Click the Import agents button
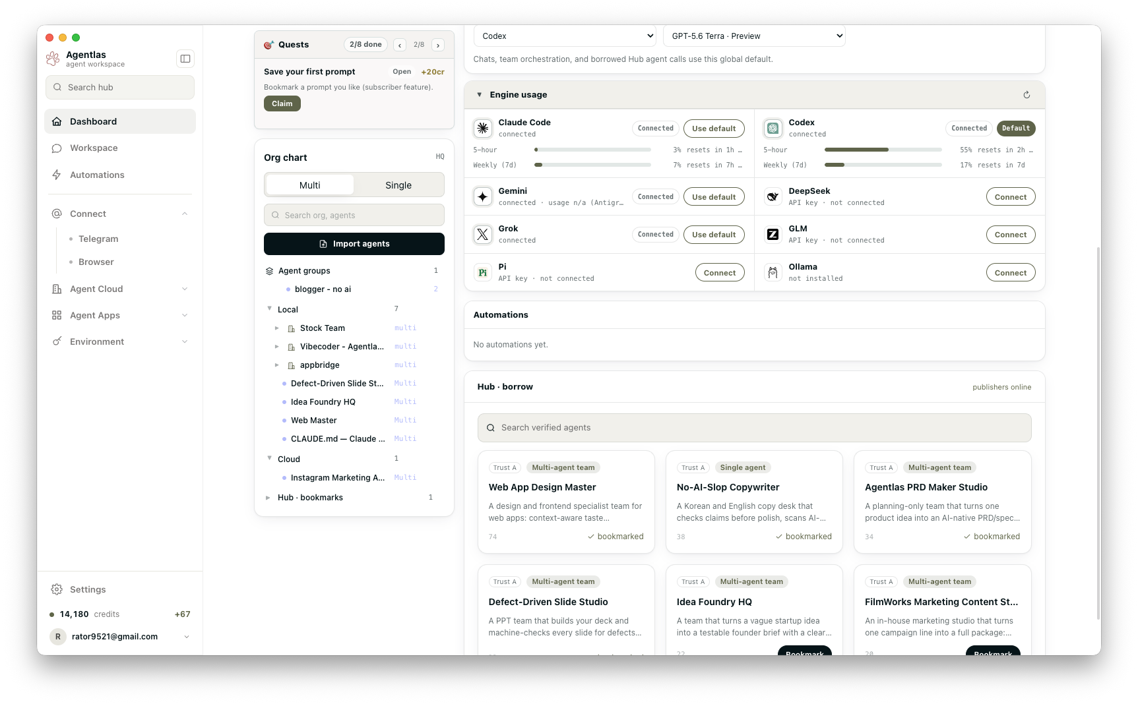Screen dimensions: 1138x704 [x=354, y=244]
